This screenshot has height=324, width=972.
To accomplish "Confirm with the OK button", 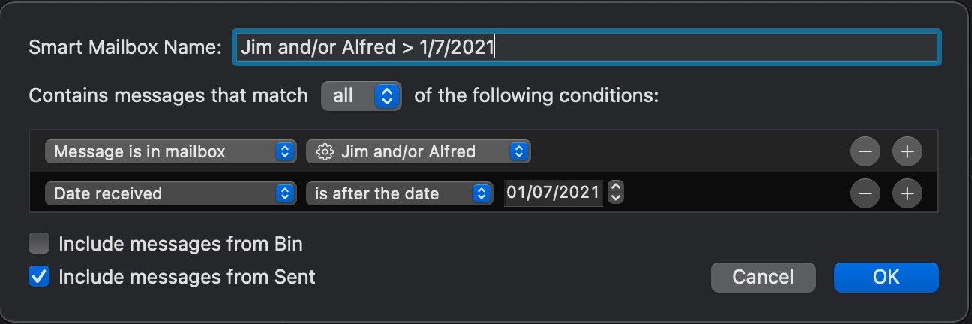I will point(886,277).
